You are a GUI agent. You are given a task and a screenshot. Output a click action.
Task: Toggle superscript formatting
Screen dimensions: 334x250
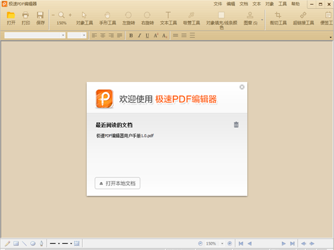[156, 35]
